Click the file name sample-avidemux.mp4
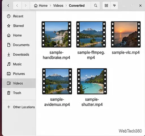The height and width of the screenshot is (136, 145). [x=57, y=102]
